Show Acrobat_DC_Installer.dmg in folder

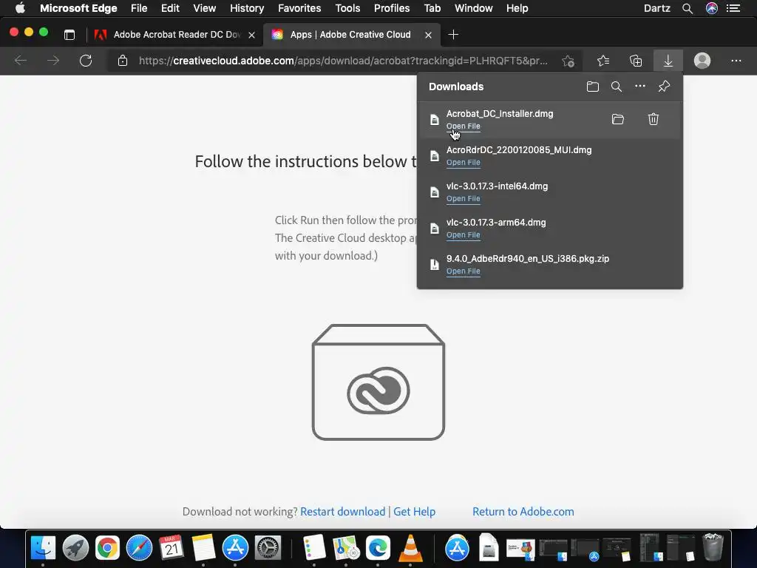[x=618, y=119]
